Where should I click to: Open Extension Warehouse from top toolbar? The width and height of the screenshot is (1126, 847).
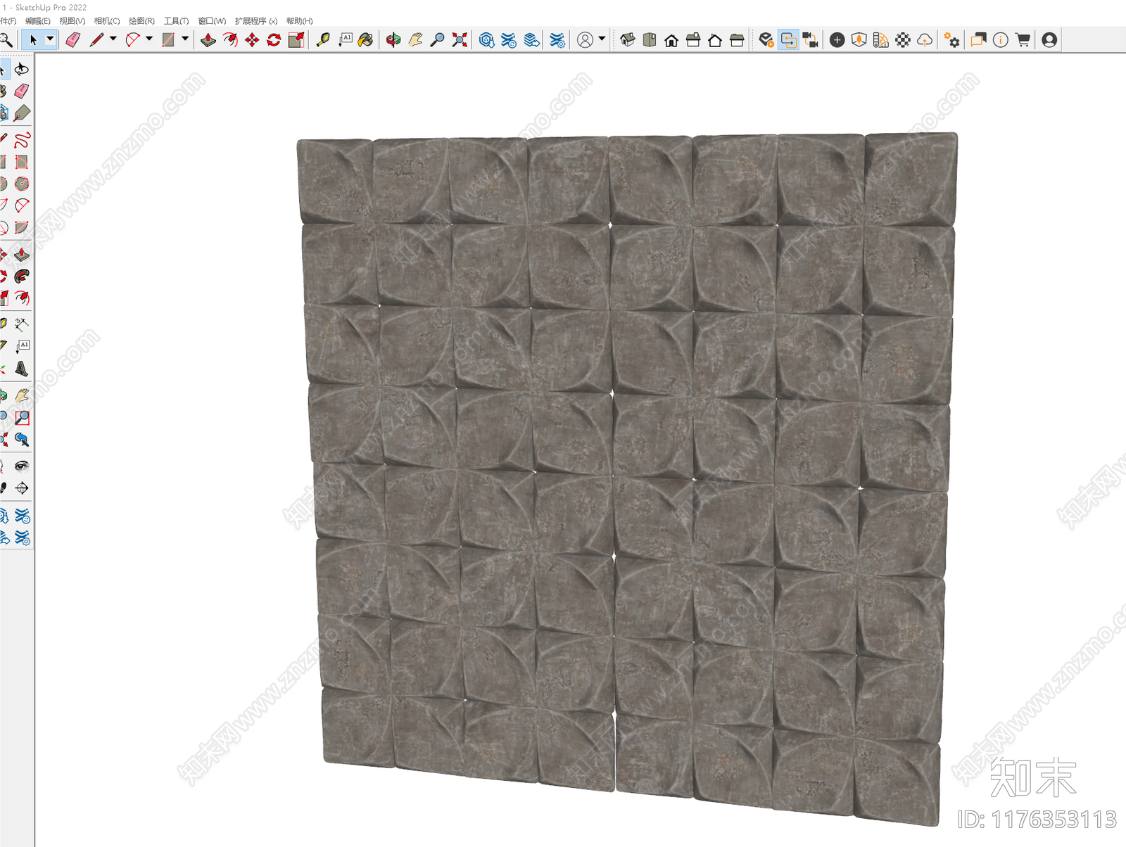509,40
